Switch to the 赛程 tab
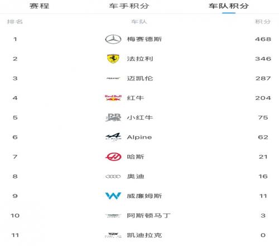The height and width of the screenshot is (246, 279). click(x=40, y=6)
